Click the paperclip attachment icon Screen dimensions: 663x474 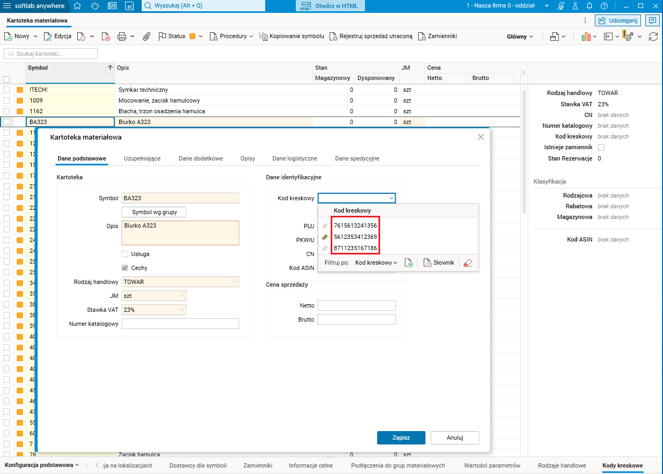(x=146, y=37)
